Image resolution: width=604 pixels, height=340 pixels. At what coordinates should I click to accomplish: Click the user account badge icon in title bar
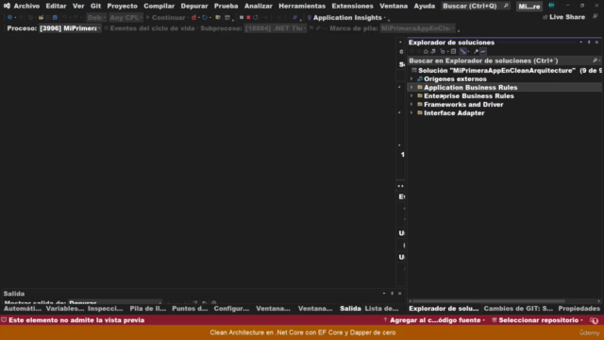coord(551,6)
